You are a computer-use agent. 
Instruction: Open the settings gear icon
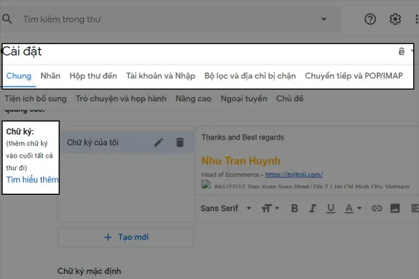(x=395, y=19)
